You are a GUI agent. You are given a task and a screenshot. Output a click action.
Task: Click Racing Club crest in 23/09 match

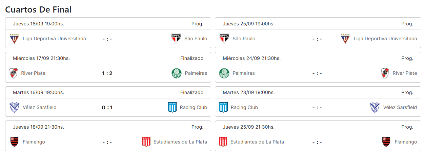pos(223,108)
